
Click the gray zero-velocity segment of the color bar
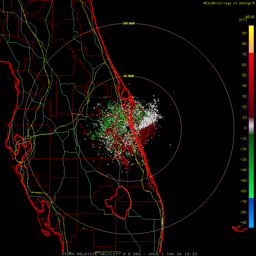click(x=251, y=126)
